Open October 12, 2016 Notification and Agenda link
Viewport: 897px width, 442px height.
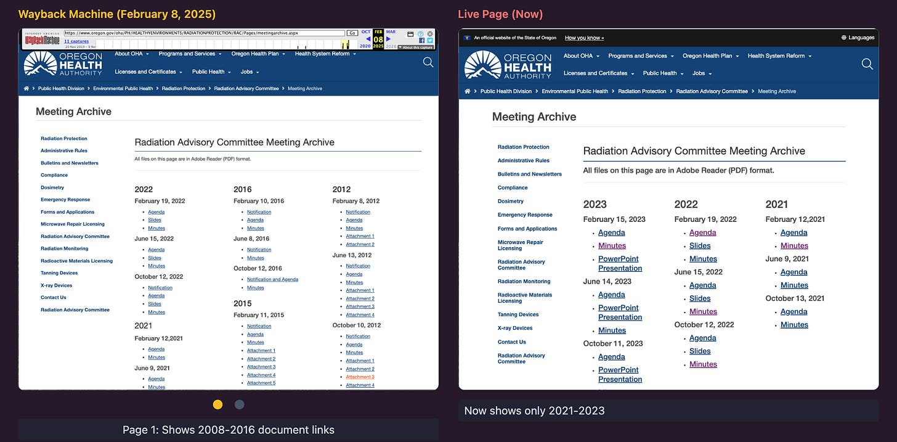point(272,279)
